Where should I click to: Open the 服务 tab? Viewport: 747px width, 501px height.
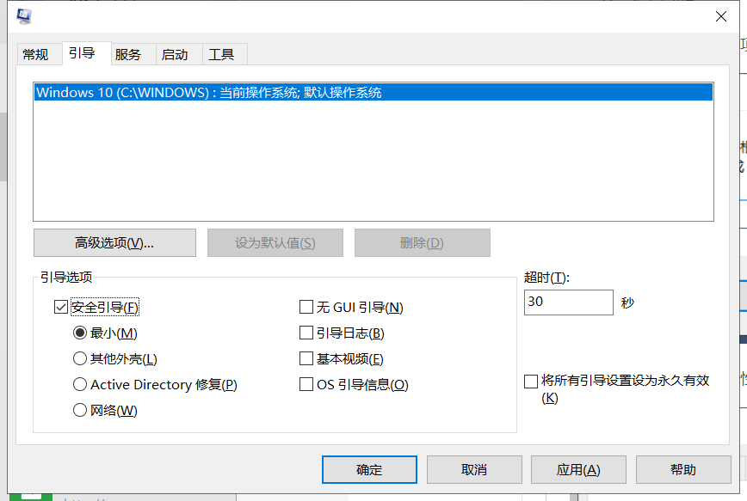click(130, 53)
